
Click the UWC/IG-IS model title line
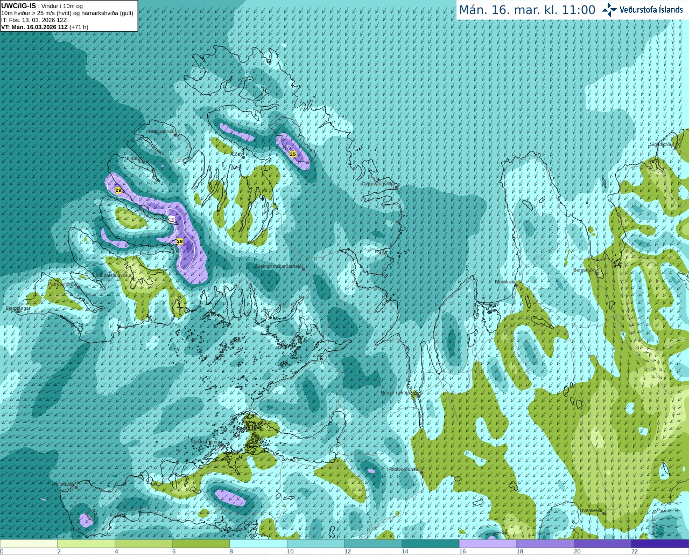click(x=42, y=5)
